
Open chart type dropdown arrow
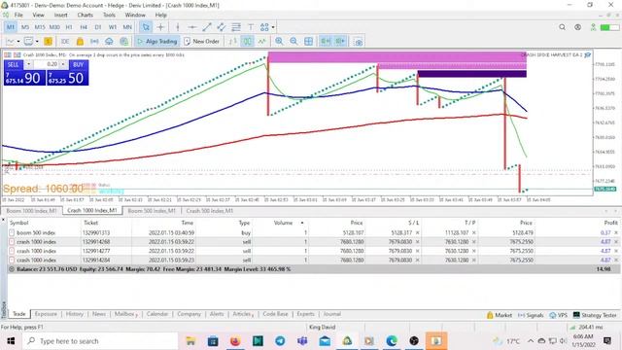pyautogui.click(x=18, y=41)
